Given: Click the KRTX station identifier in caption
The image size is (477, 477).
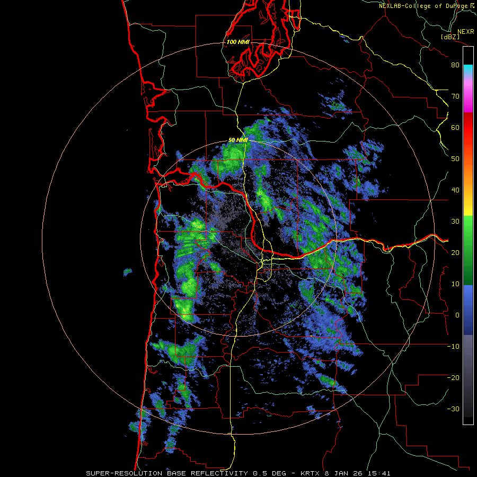Looking at the screenshot, I should point(310,473).
